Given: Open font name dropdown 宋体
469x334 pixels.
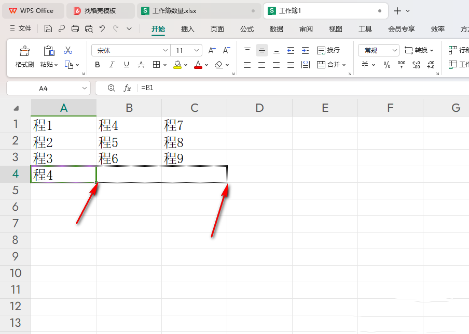Looking at the screenshot, I should click(x=165, y=50).
